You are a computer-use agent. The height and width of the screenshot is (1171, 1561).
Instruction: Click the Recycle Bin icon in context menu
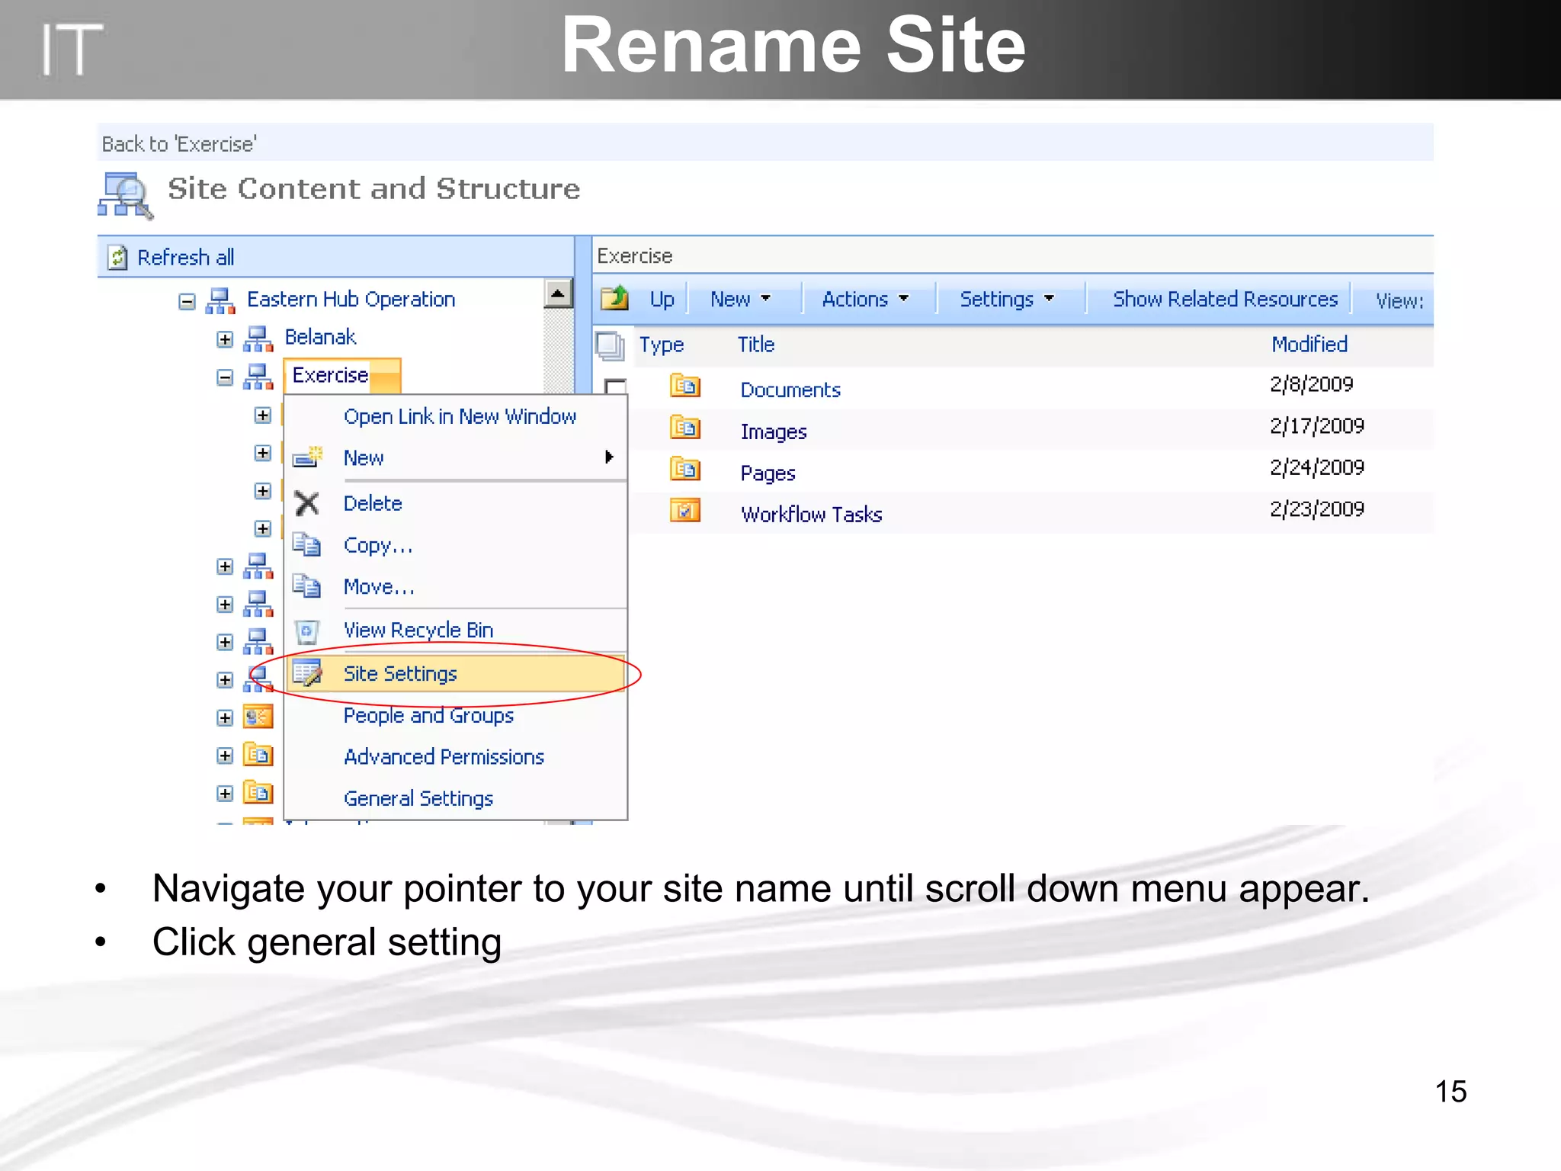coord(306,630)
